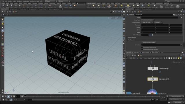This screenshot has width=185, height=104.
Task: Click the uvunwrap1 node
Action: (153, 68)
